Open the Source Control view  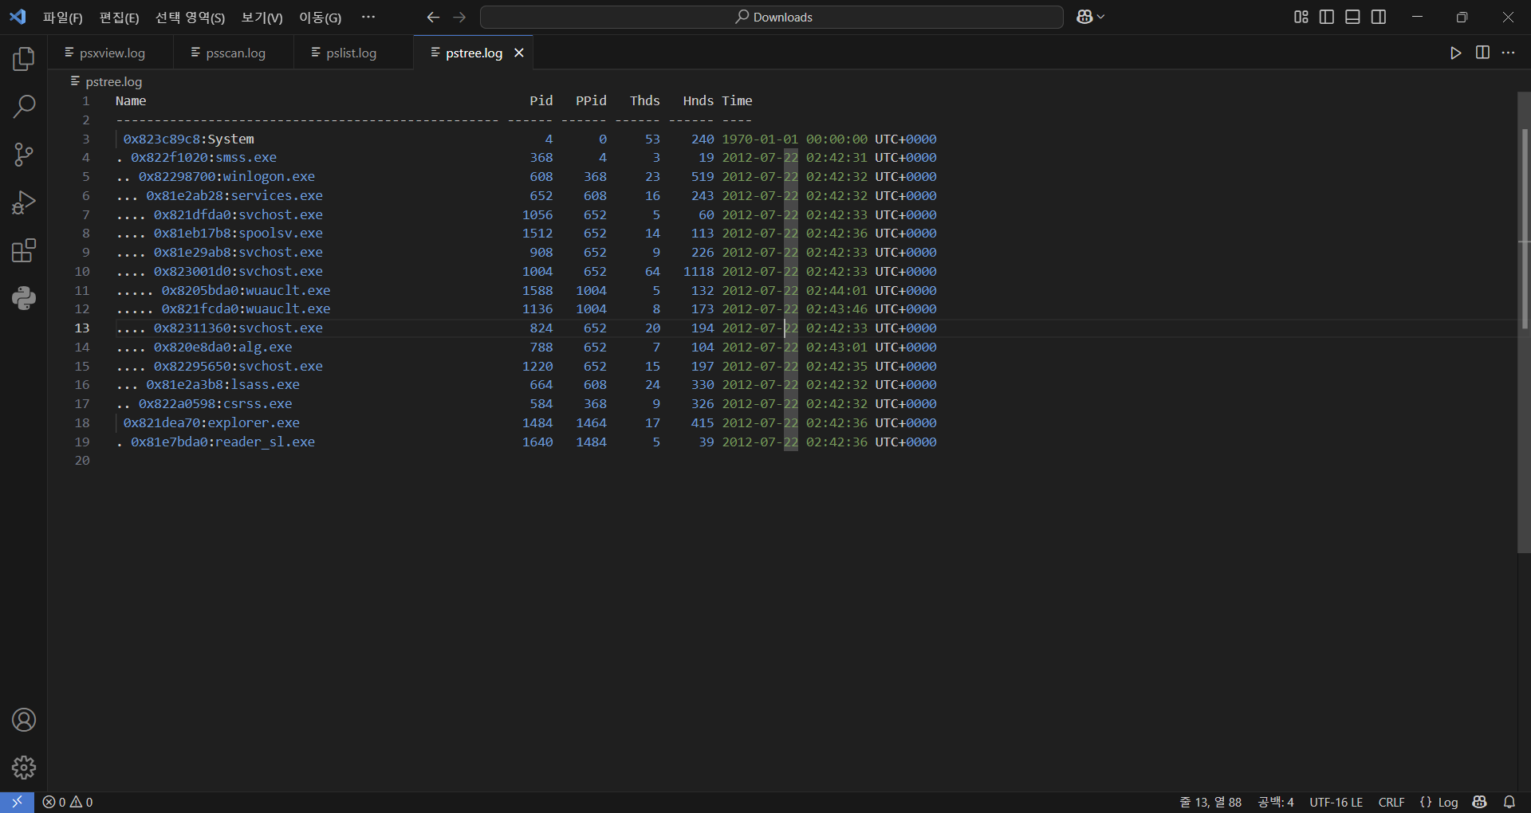point(24,155)
